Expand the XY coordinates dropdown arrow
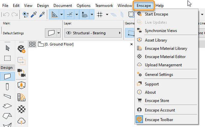This screenshot has width=205, height=127. (92, 15)
